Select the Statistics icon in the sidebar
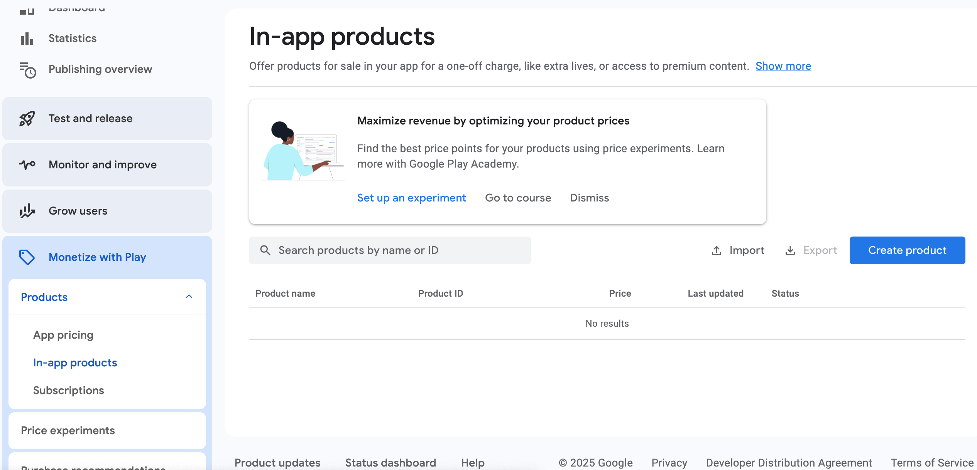Viewport: 977px width, 470px height. click(26, 38)
